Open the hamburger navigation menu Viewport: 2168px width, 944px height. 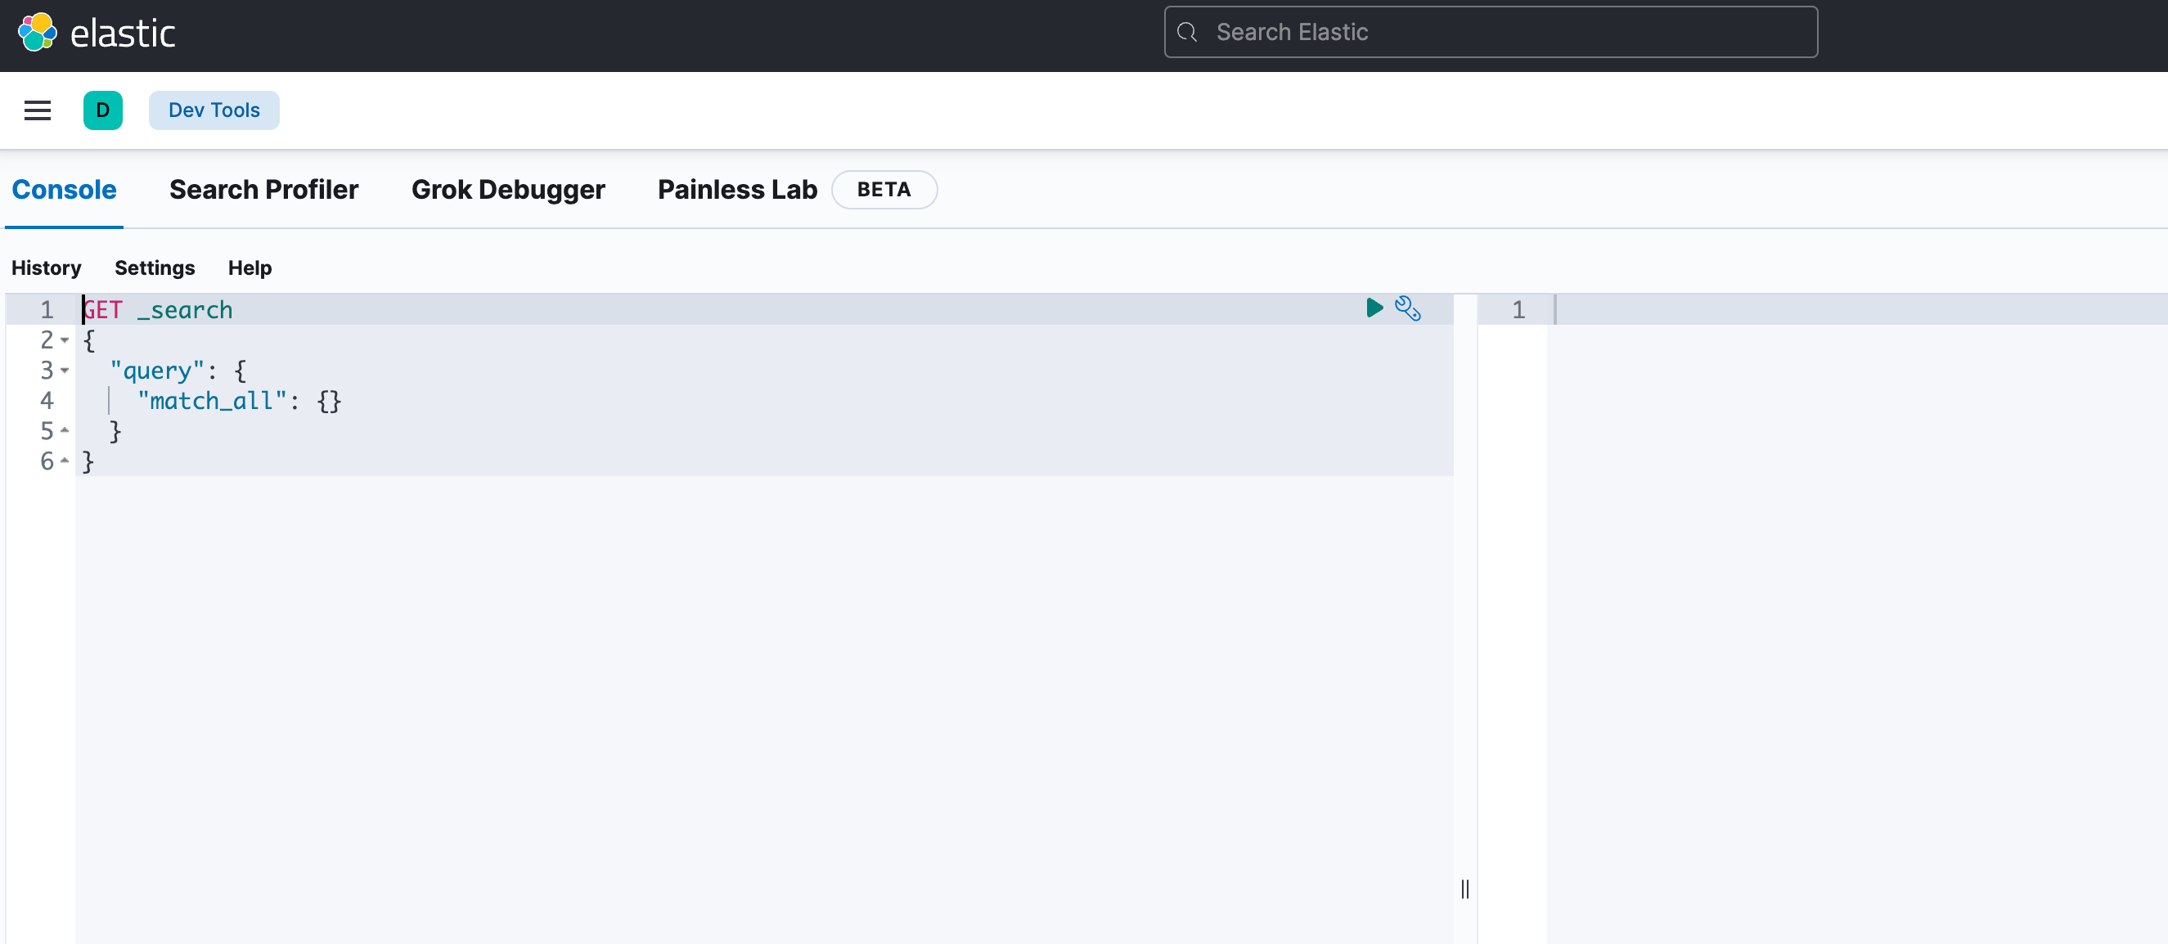[x=37, y=110]
